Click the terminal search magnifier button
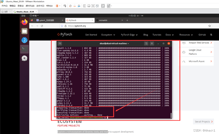This screenshot has width=219, height=134. coord(146,44)
